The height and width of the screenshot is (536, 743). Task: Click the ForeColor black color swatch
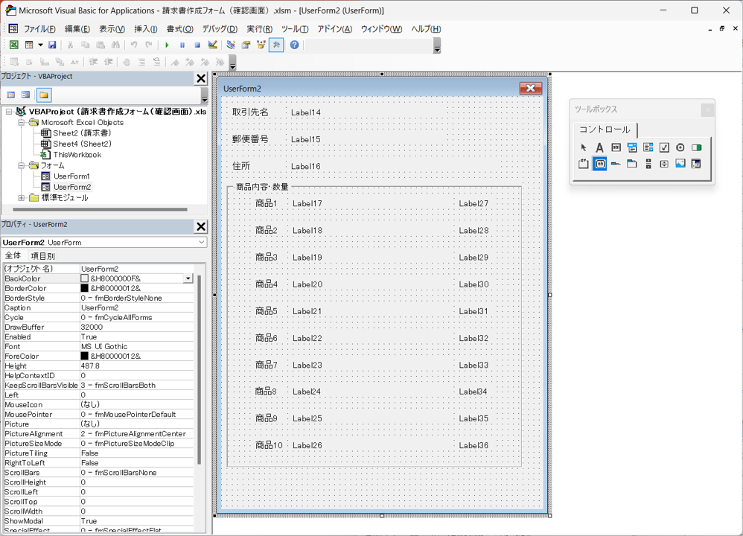click(85, 356)
